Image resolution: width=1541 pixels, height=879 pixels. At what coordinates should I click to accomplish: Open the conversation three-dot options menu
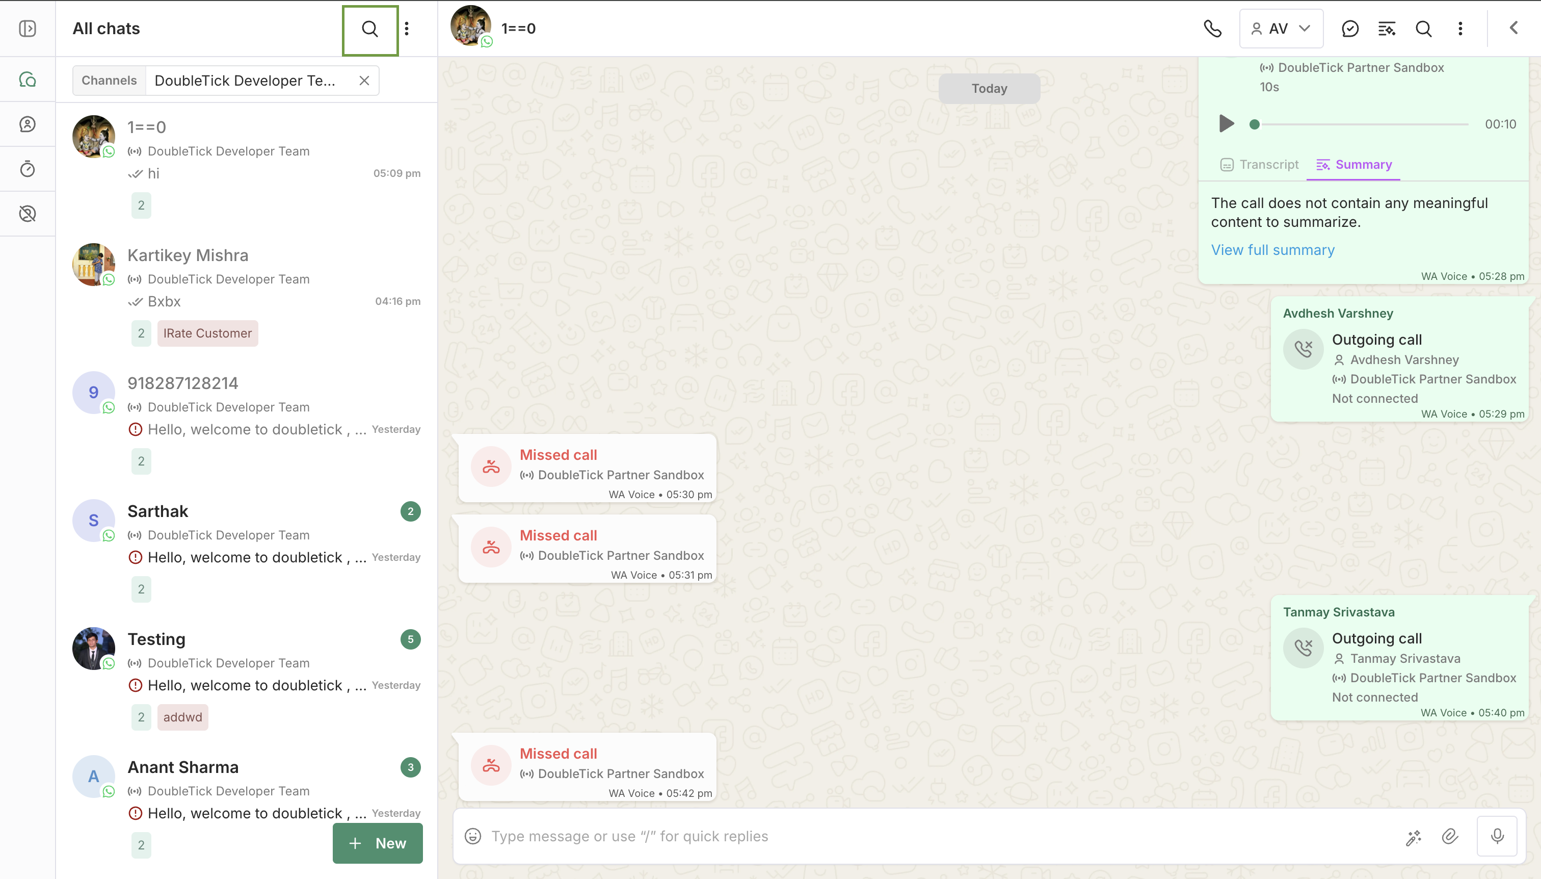coord(1460,29)
